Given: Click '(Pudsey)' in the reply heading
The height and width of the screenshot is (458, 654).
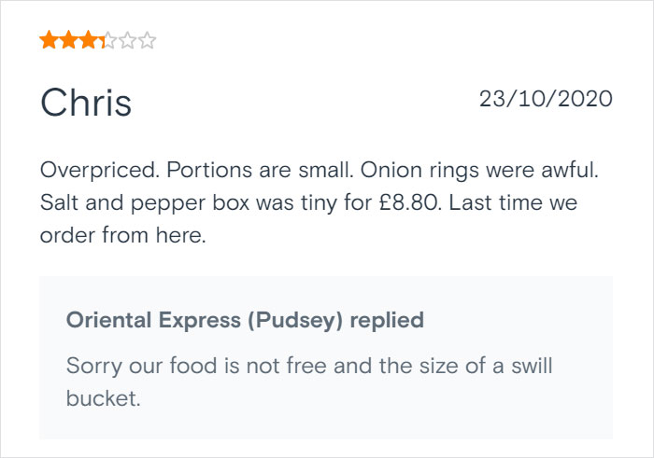Looking at the screenshot, I should (290, 321).
